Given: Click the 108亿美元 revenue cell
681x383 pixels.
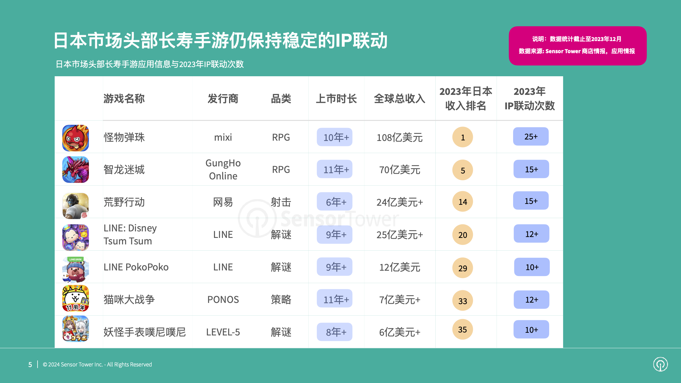Looking at the screenshot, I should pos(399,138).
